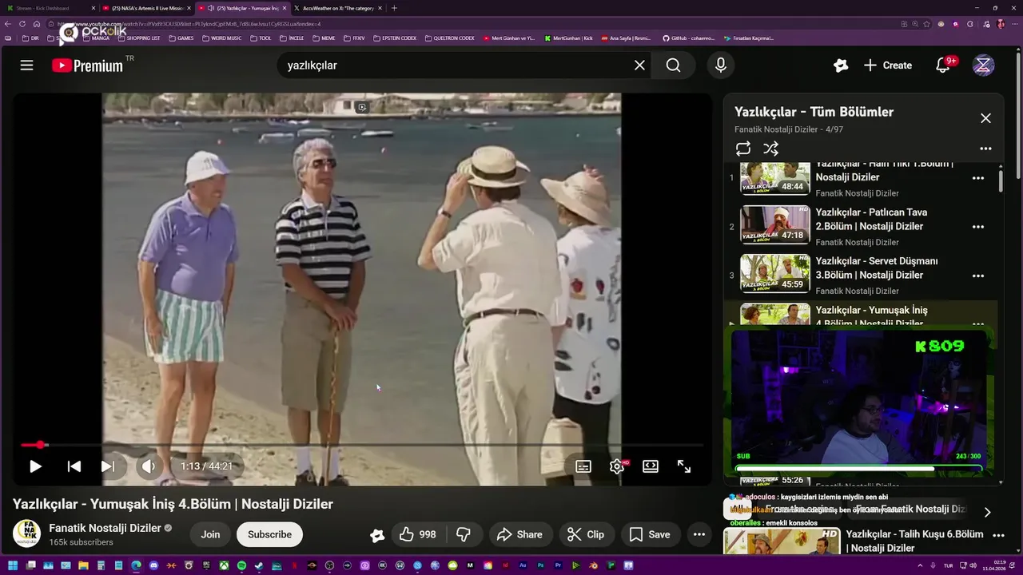
Task: Grab the playlist panel scrollbar
Action: 1000,181
